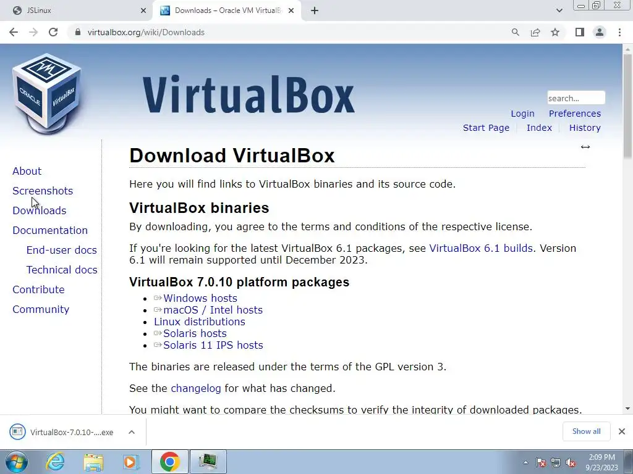The height and width of the screenshot is (474, 633).
Task: Go to Start Page
Action: (x=486, y=128)
